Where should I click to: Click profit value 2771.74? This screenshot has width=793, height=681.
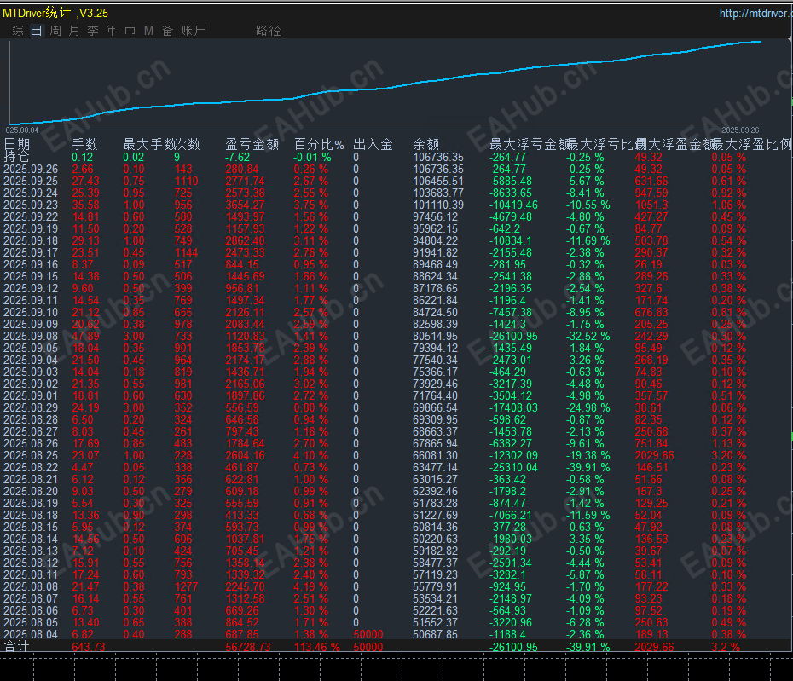tap(245, 181)
